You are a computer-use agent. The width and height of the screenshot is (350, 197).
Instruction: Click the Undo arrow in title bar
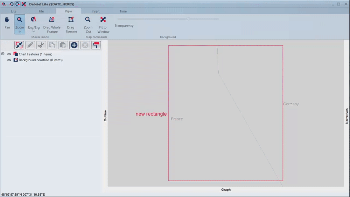(x=11, y=4)
